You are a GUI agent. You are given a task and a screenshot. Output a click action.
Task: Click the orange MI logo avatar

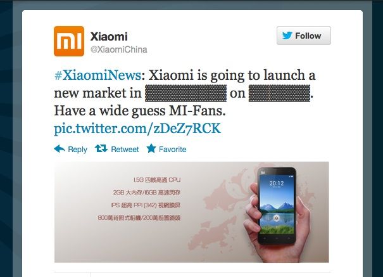[x=69, y=41]
